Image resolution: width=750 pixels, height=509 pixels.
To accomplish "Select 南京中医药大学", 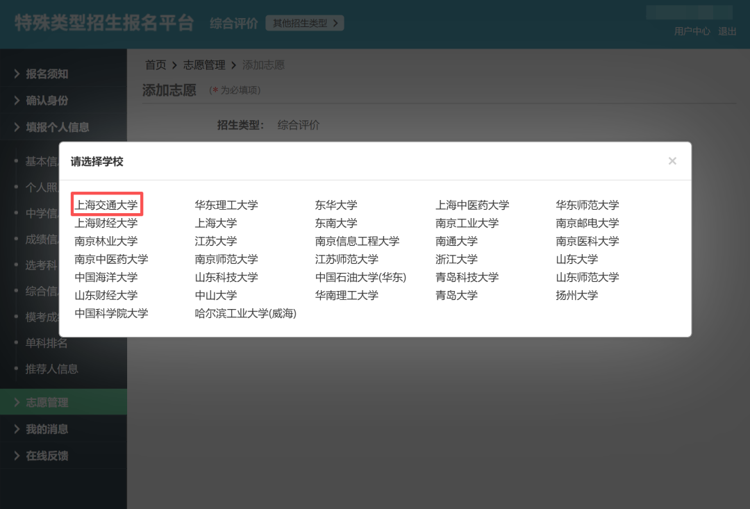I will click(111, 259).
